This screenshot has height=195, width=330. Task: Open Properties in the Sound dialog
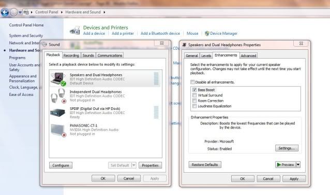point(150,165)
